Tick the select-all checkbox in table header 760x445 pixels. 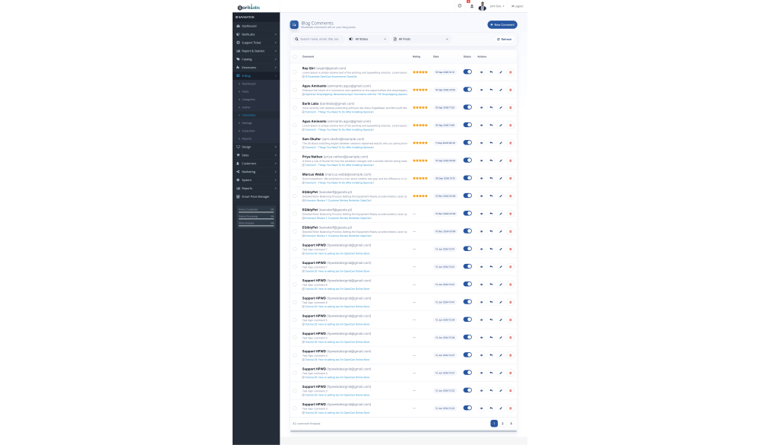tap(295, 57)
